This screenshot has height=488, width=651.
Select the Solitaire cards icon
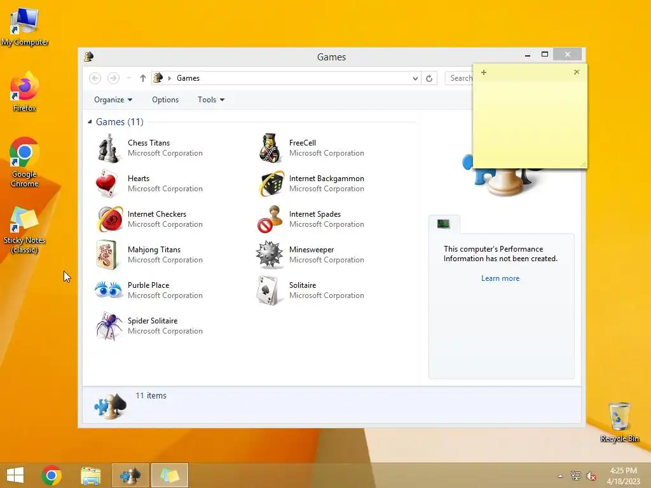268,290
